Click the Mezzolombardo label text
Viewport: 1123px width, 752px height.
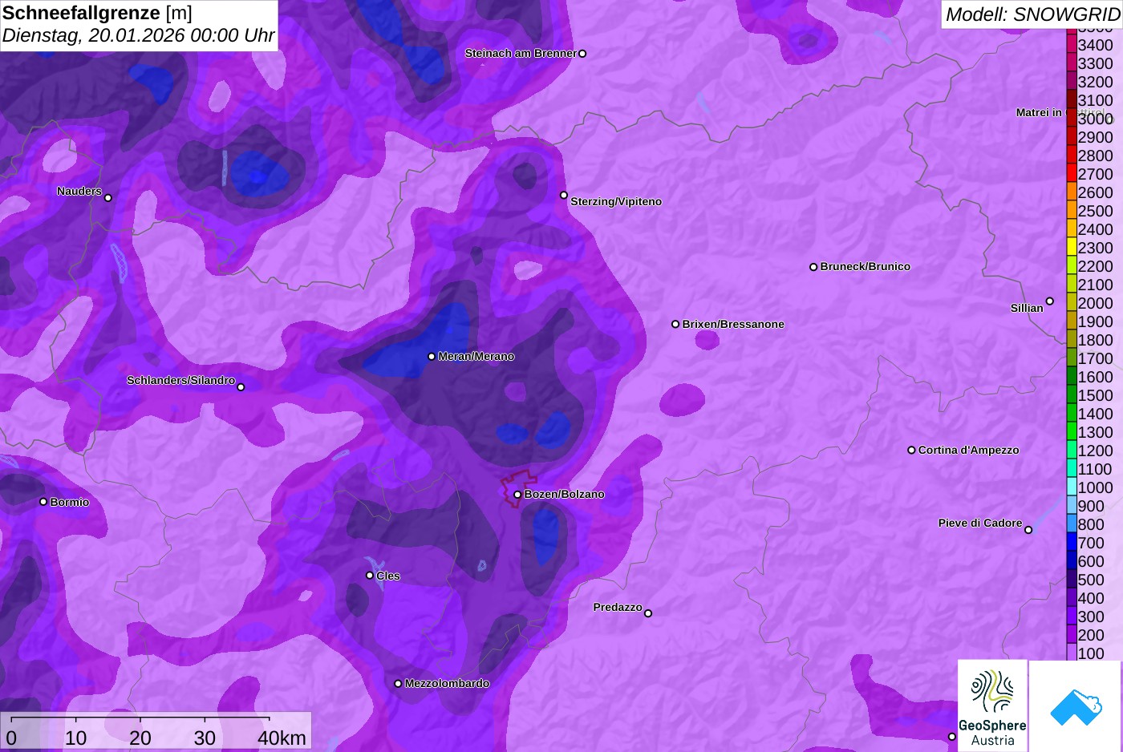tap(447, 684)
